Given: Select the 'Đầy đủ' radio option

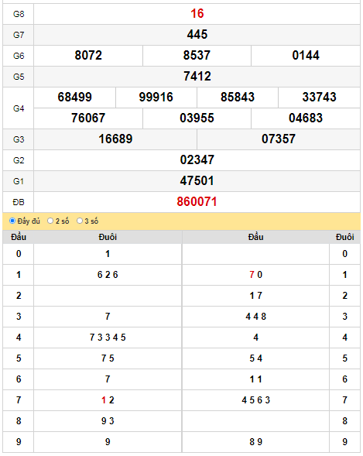Looking at the screenshot, I should click(12, 221).
